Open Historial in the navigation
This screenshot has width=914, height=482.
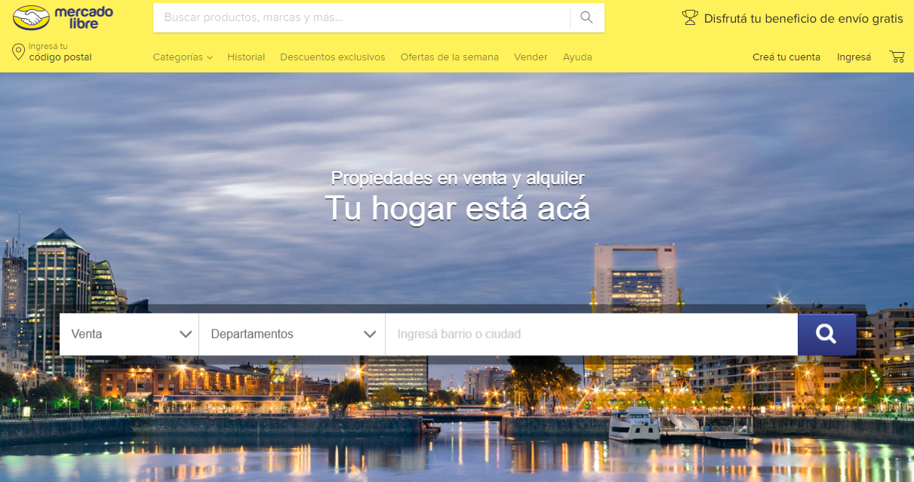coord(246,57)
